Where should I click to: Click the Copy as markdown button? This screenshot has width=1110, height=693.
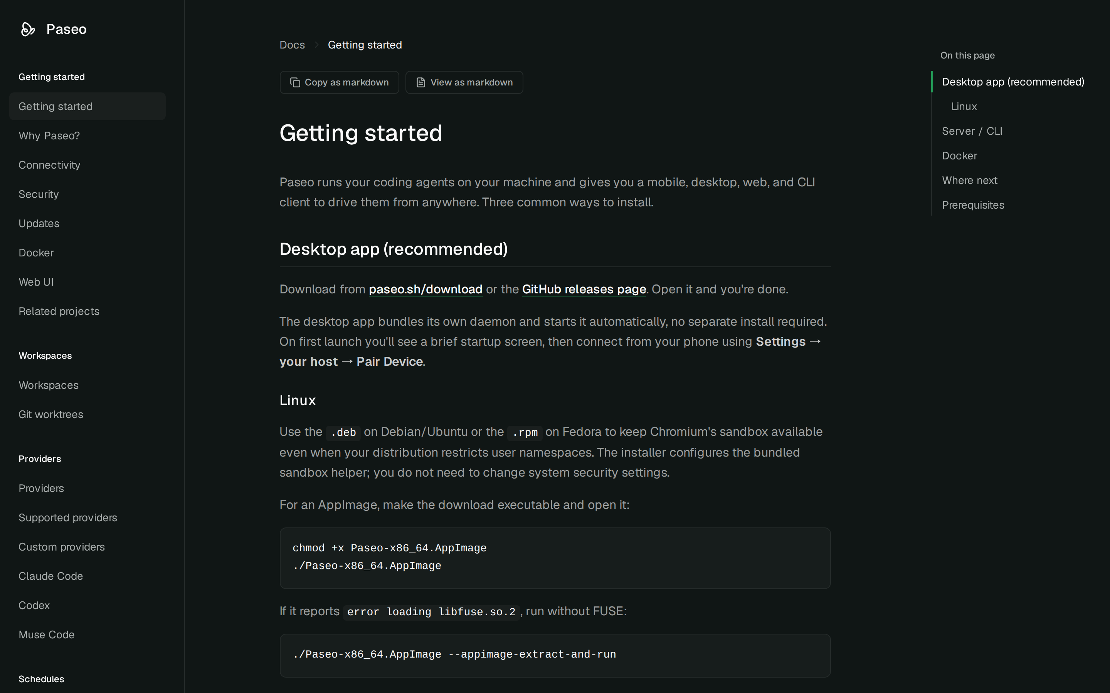340,82
